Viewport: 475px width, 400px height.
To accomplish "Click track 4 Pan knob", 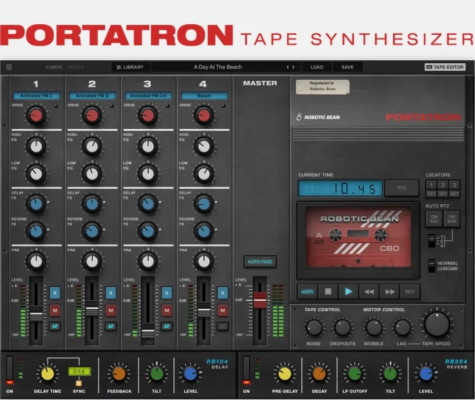I will tap(204, 261).
